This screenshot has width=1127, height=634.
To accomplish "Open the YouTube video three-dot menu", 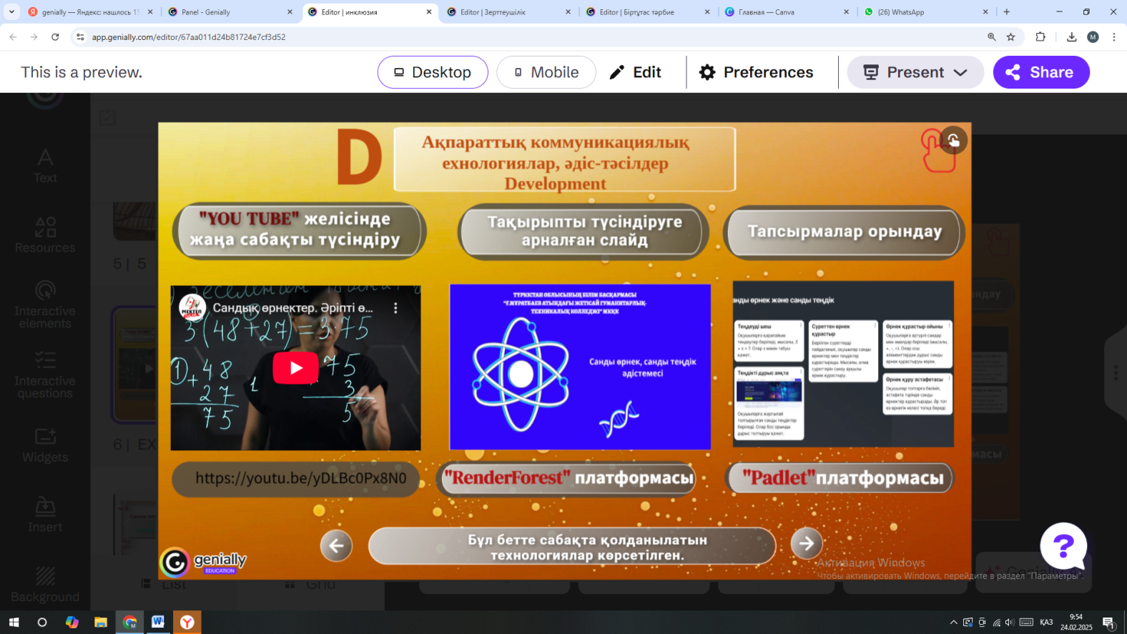I will pyautogui.click(x=395, y=308).
